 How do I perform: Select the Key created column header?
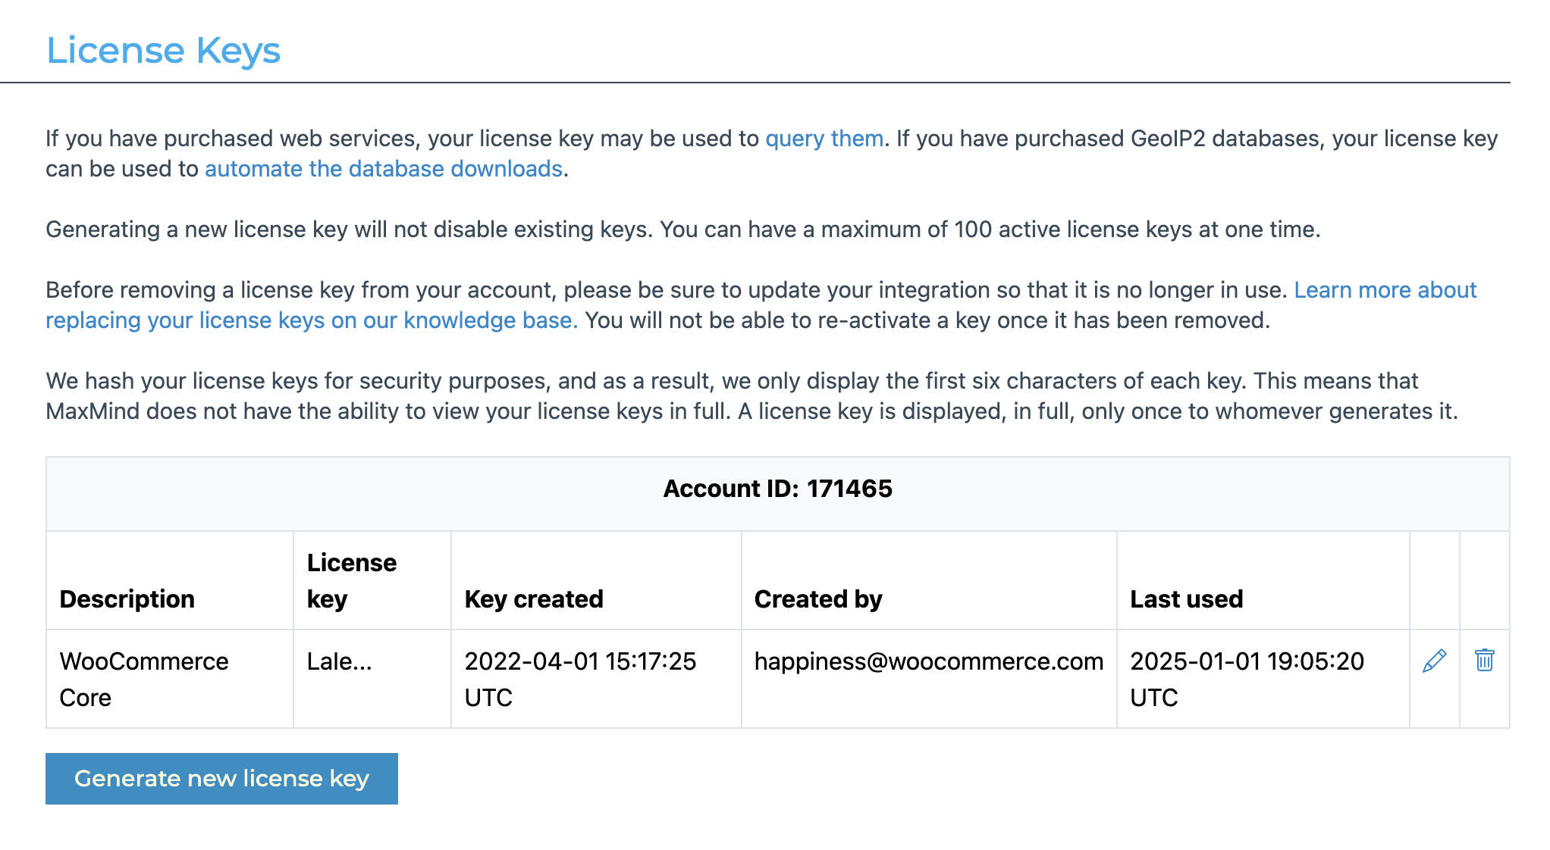click(x=533, y=598)
